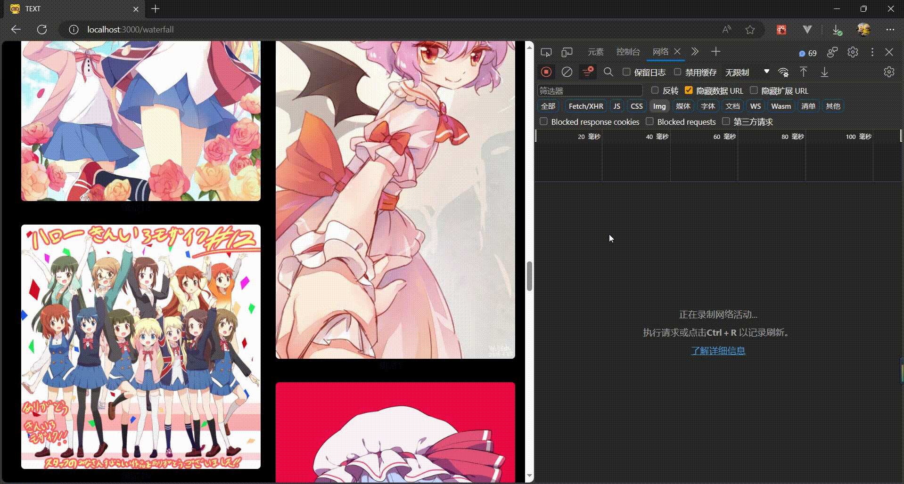Open a new browser tab
This screenshot has width=904, height=484.
(x=156, y=8)
